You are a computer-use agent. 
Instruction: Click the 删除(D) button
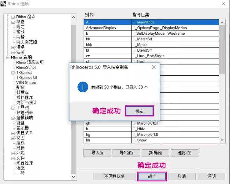pos(184,153)
